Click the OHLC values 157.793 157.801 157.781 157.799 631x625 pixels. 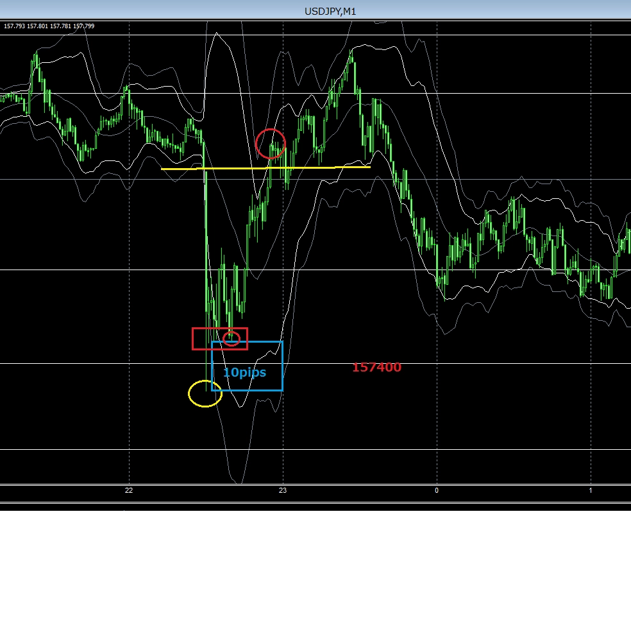49,26
